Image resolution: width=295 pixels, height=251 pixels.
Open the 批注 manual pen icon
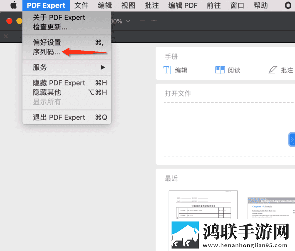(280, 70)
